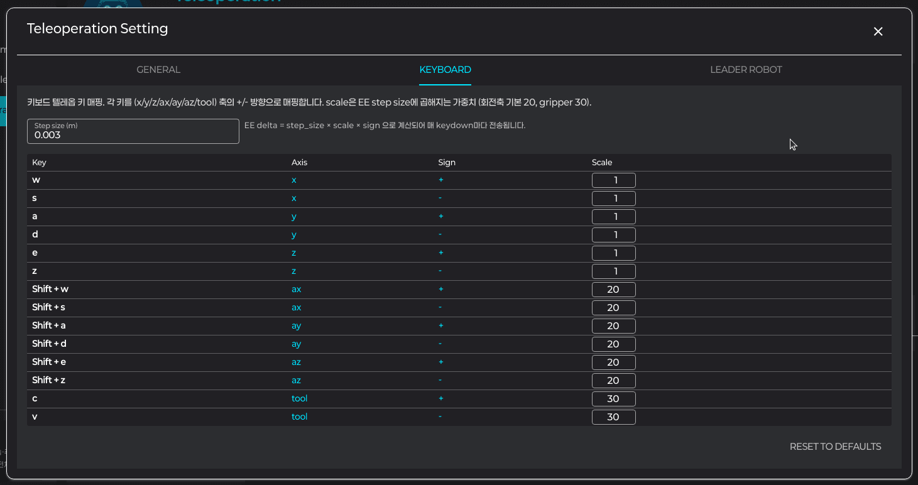
Task: Click the axis value ax in Shift + s row
Action: click(297, 308)
